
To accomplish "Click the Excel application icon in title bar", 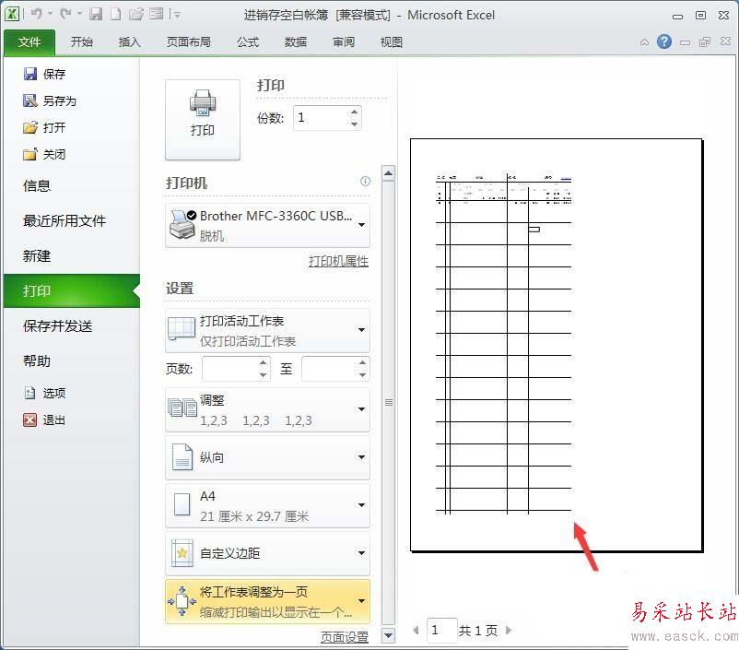I will pos(12,14).
